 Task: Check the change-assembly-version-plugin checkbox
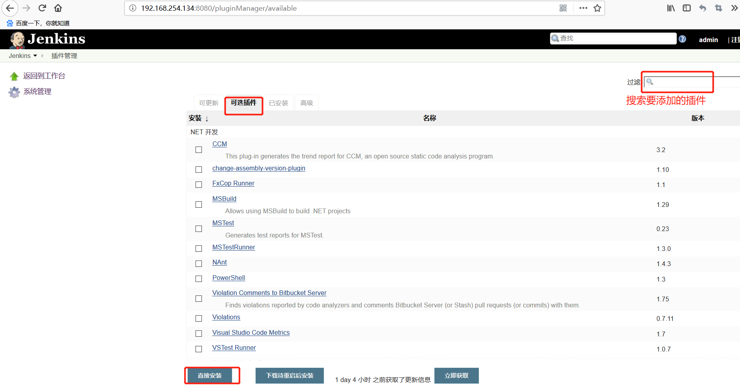pos(199,170)
